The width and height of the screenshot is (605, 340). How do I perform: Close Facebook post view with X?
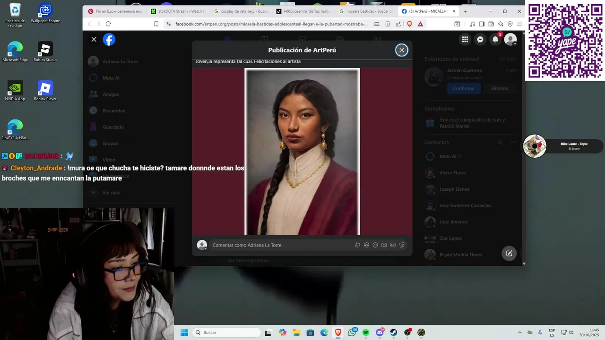tap(94, 40)
